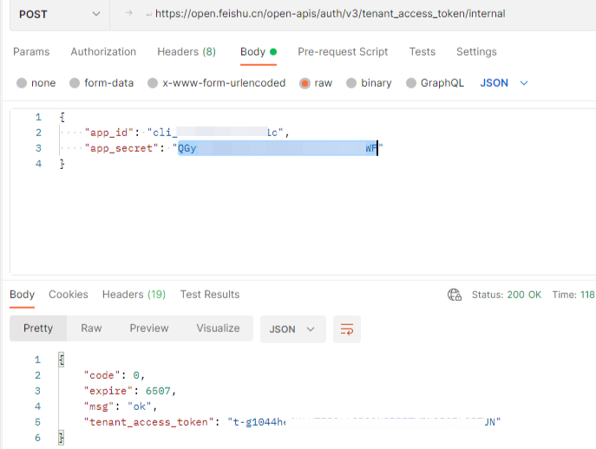
Task: Click the tenant_access_token response line
Action: (292, 422)
